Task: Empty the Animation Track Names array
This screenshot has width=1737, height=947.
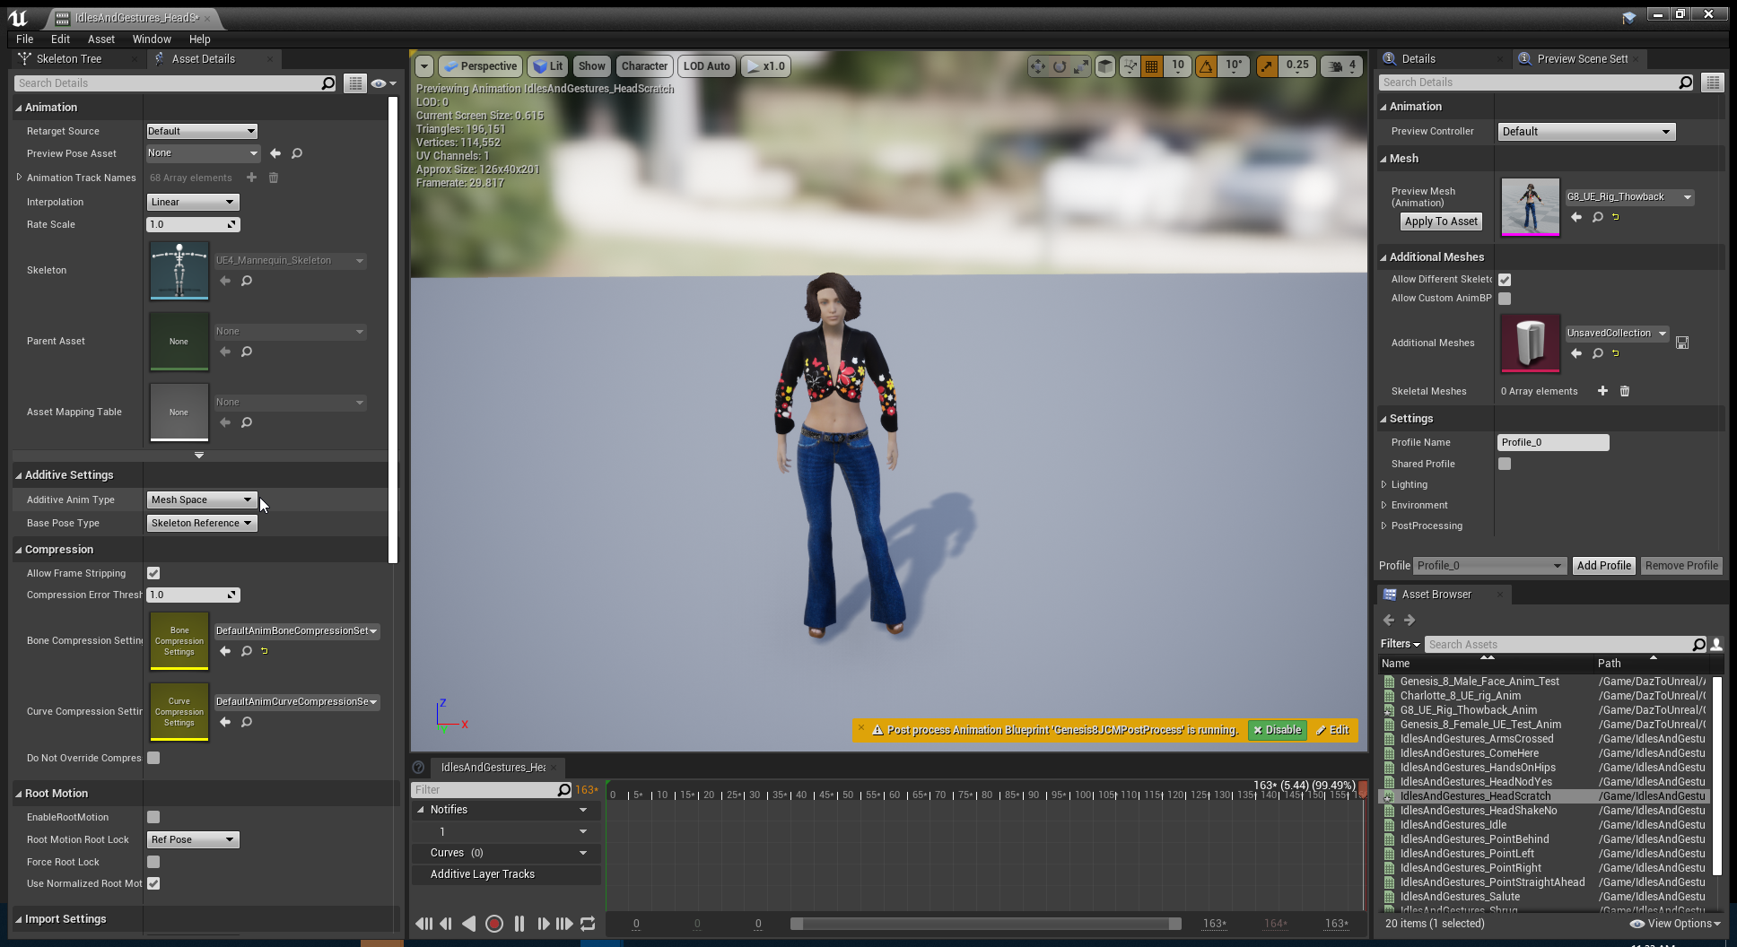Action: (x=274, y=178)
